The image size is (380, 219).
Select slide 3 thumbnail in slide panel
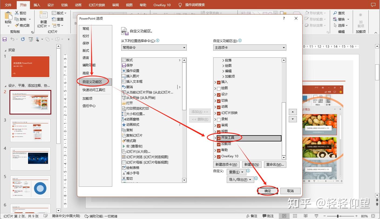(x=30, y=130)
